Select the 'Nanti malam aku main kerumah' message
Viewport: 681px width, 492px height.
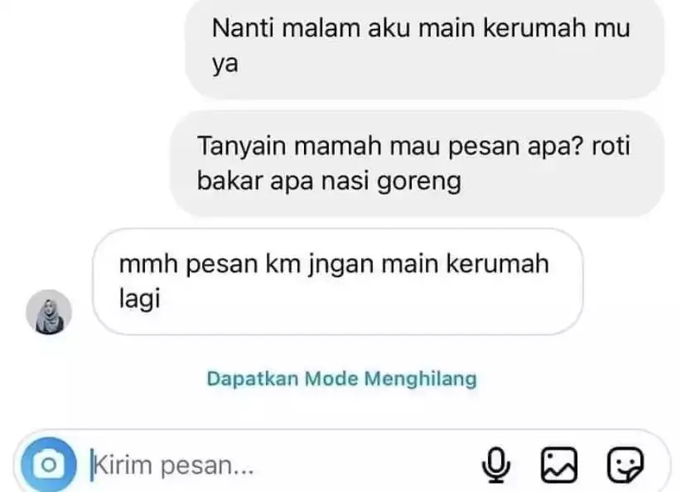click(x=425, y=48)
